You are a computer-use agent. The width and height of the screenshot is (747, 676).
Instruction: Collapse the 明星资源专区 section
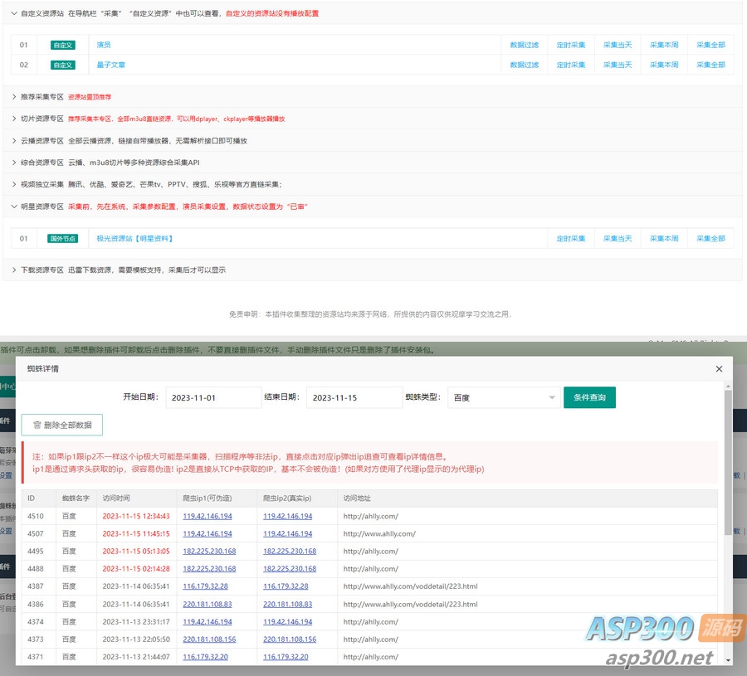(14, 207)
